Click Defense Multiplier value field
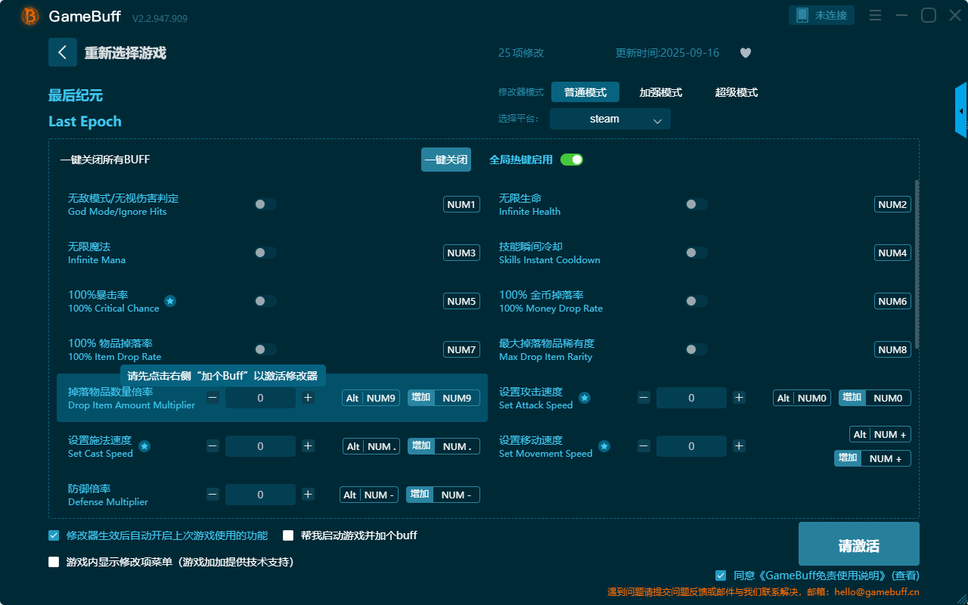The width and height of the screenshot is (968, 605). pyautogui.click(x=260, y=495)
